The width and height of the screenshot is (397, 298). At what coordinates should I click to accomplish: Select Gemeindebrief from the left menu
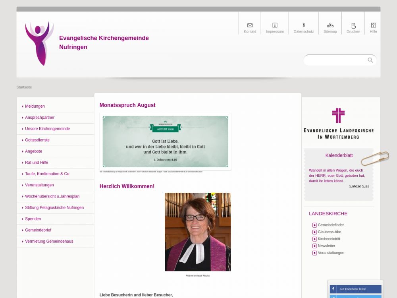click(38, 230)
